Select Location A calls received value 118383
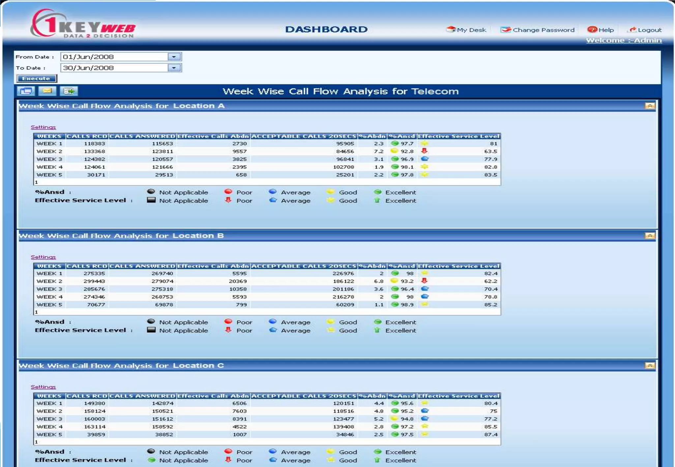Viewport: 675px width, 467px height. tap(95, 144)
